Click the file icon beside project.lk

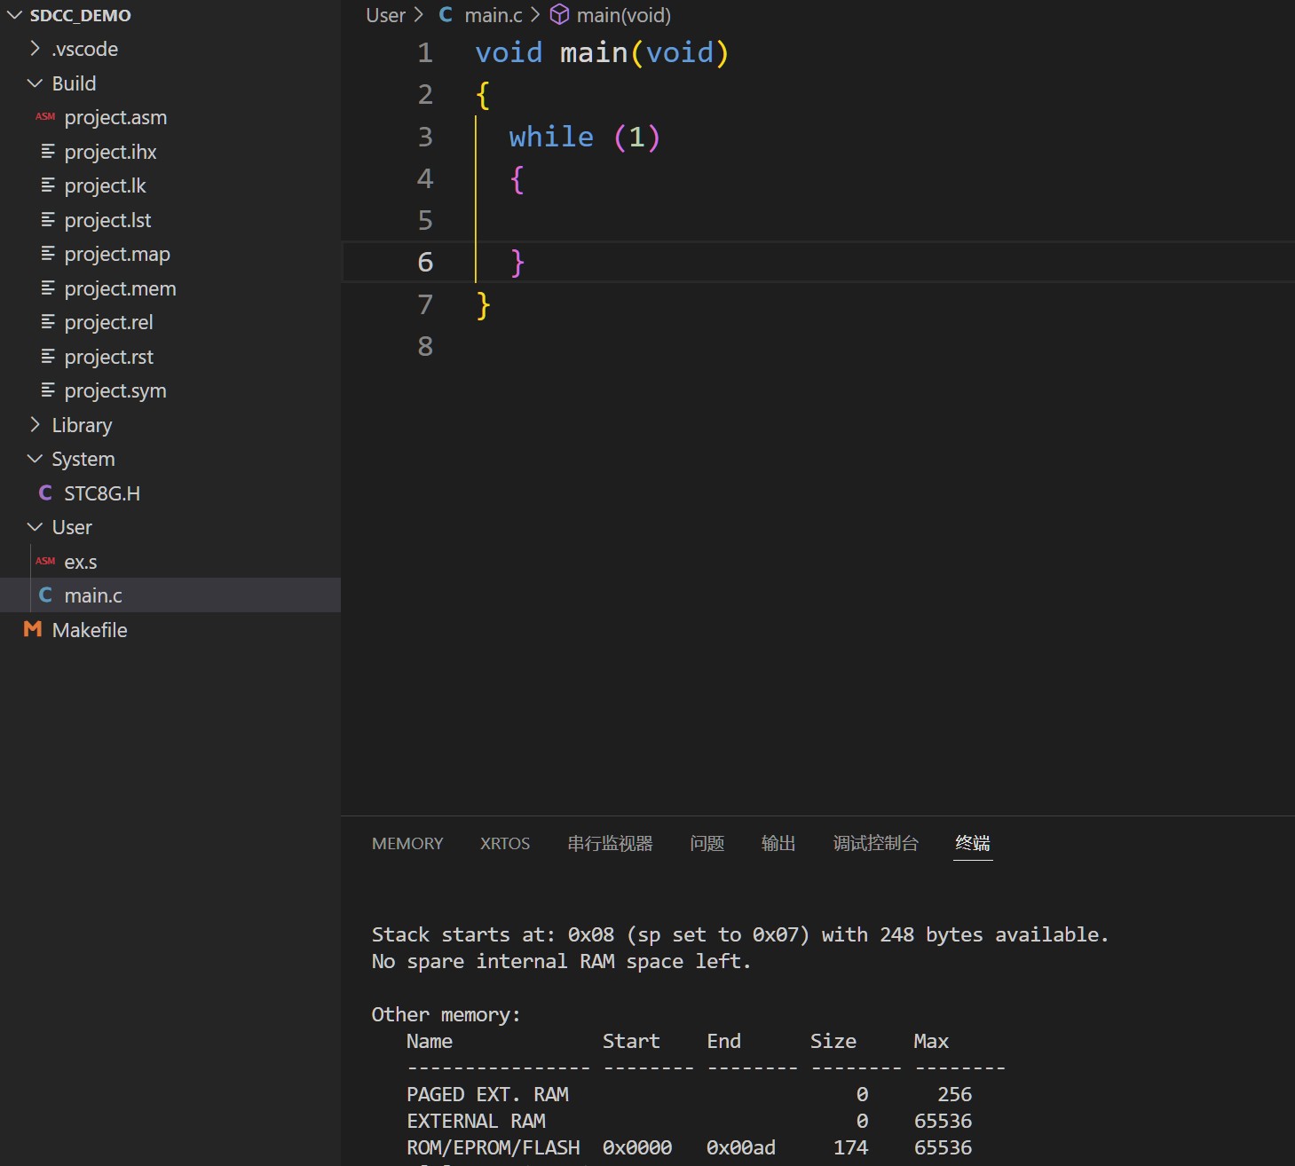click(48, 185)
